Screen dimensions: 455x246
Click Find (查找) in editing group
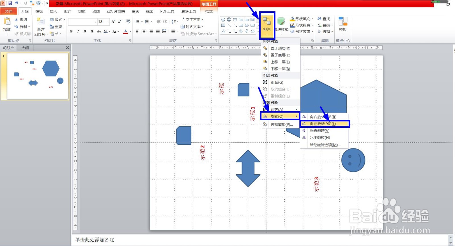coord(324,19)
